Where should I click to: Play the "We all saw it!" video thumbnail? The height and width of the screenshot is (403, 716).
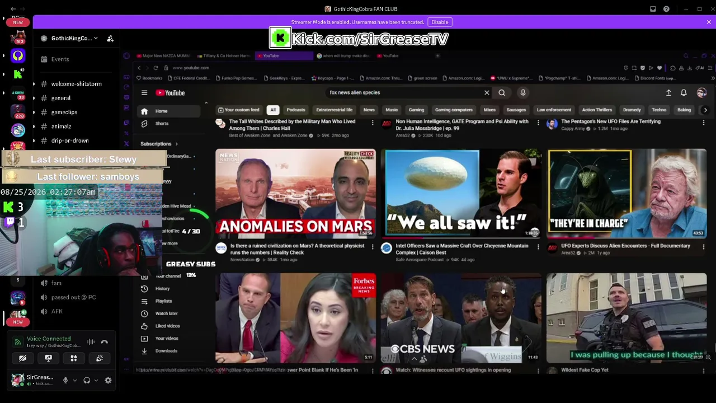coord(461,194)
